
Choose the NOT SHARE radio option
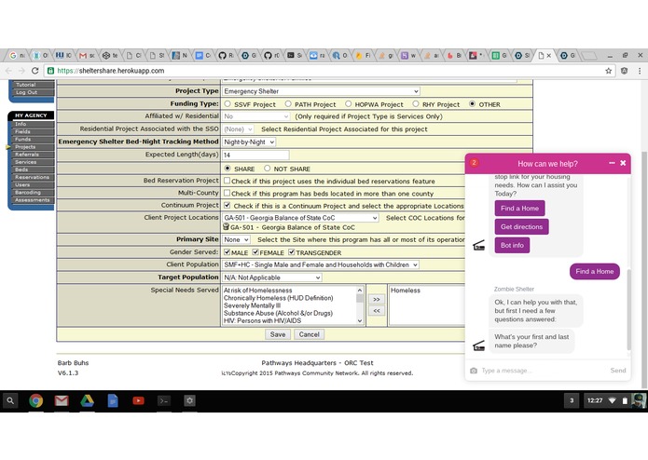point(267,169)
